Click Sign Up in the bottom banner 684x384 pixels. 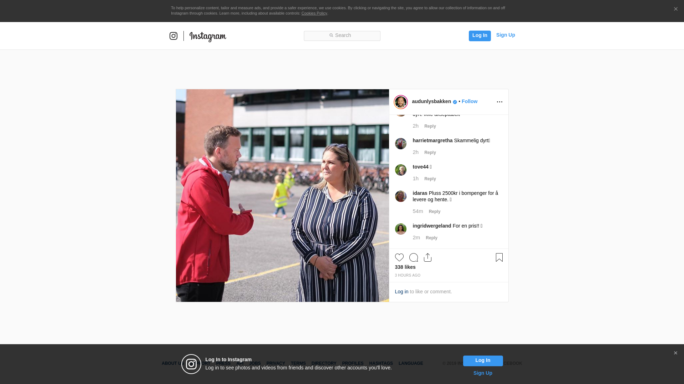point(483,373)
